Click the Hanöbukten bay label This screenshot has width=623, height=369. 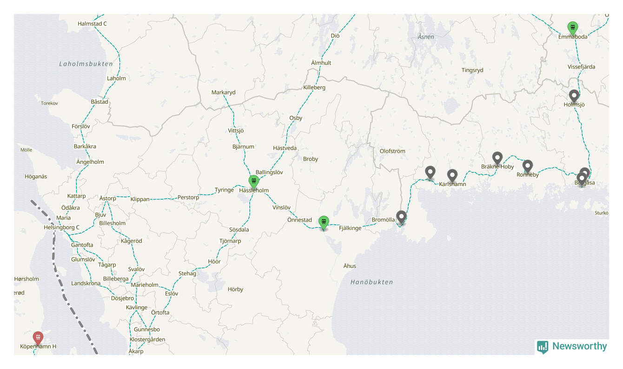tap(371, 282)
